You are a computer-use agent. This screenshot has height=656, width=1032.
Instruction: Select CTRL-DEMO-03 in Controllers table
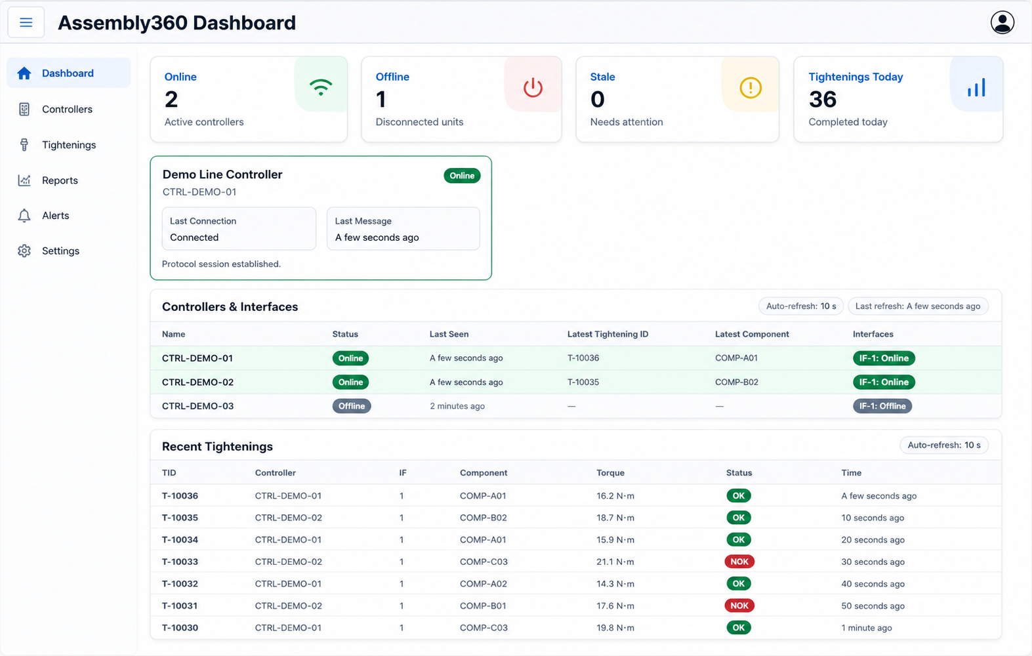pos(197,406)
